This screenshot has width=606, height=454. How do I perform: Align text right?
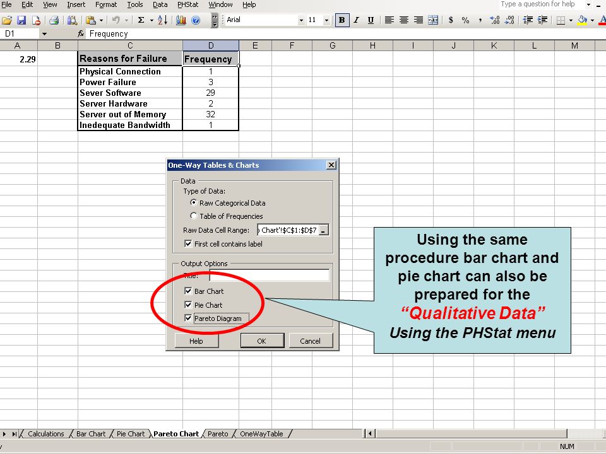click(419, 20)
